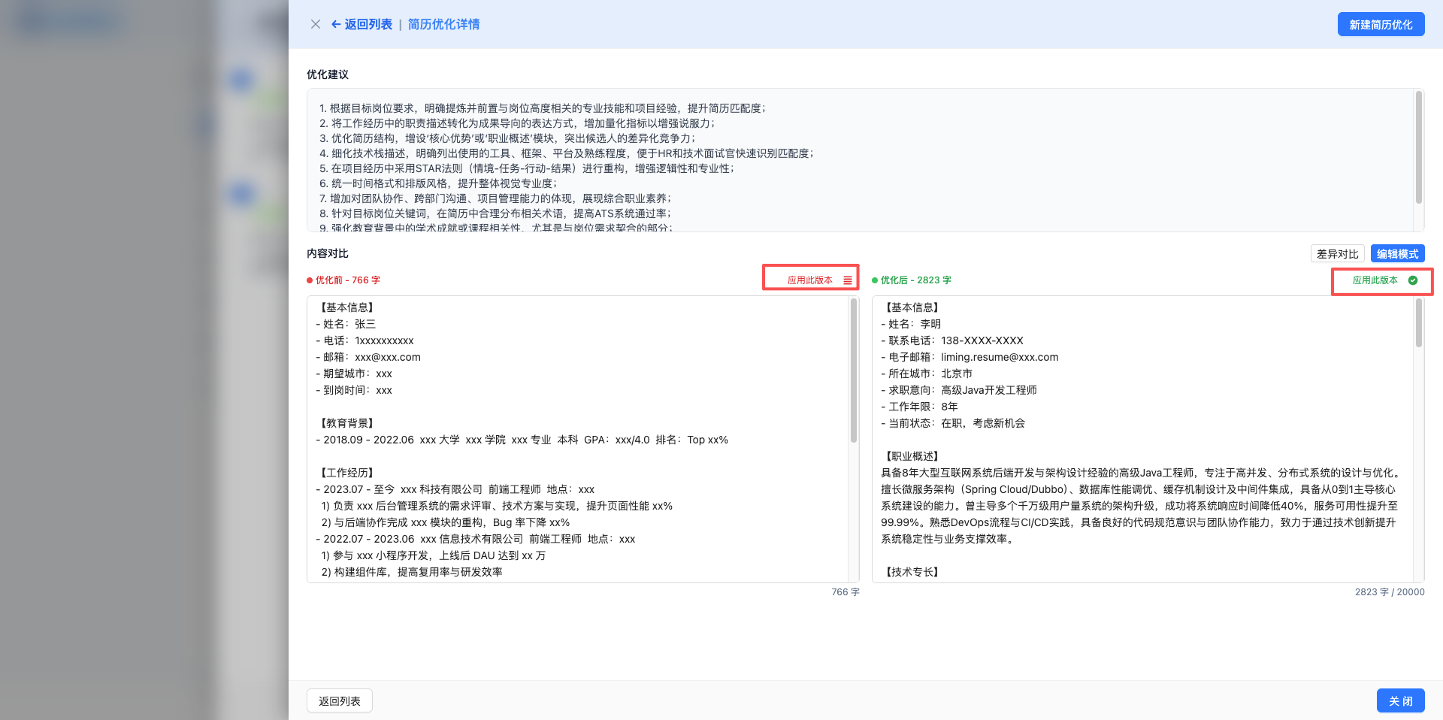Click the list icon beside left 应用此版本

(x=848, y=278)
